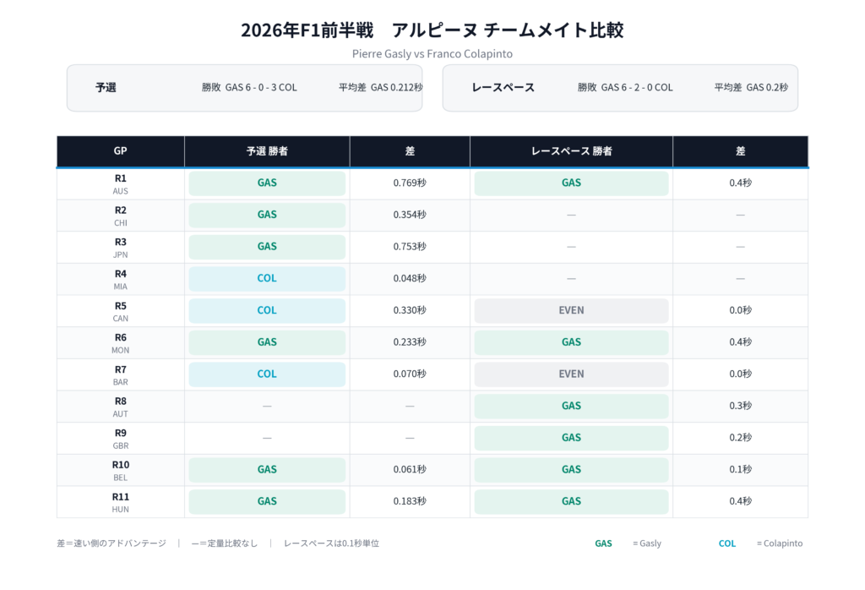Select the R5 CAN row label

point(120,312)
